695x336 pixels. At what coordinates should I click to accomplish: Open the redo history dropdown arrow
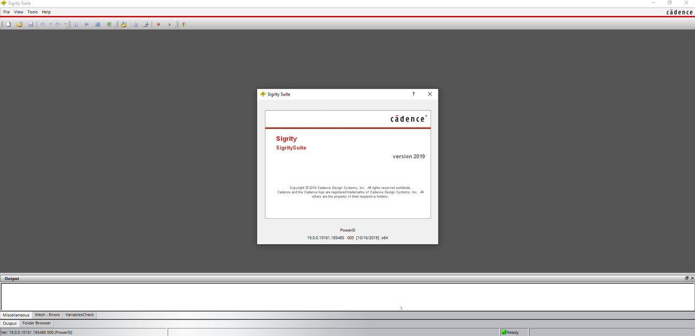pyautogui.click(x=65, y=24)
